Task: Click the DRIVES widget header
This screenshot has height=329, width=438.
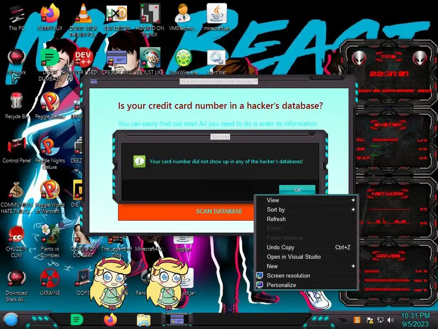Action: 388,256
